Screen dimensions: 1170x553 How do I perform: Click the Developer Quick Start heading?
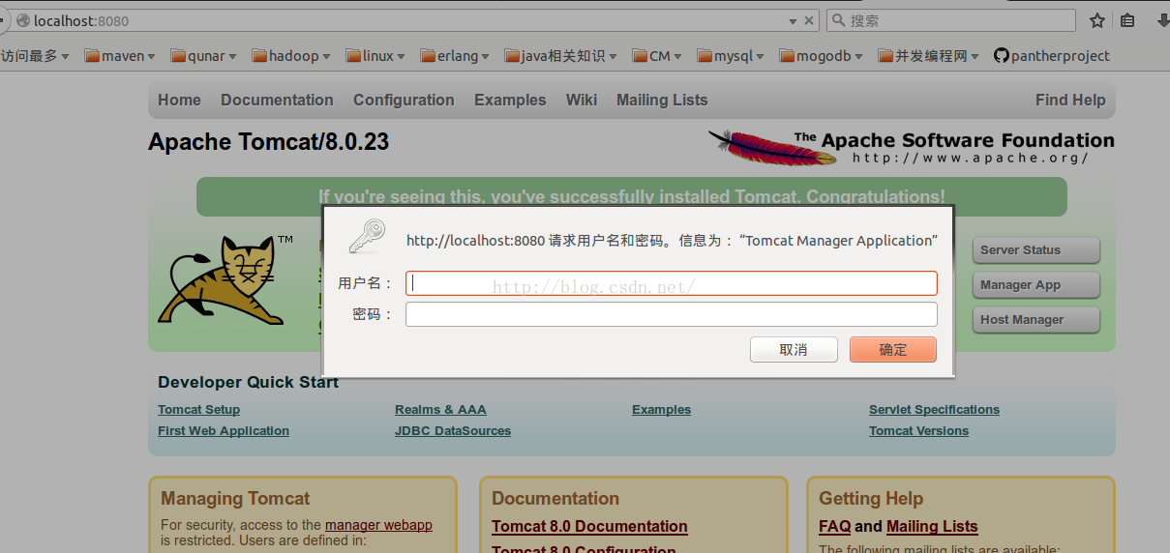(x=249, y=383)
